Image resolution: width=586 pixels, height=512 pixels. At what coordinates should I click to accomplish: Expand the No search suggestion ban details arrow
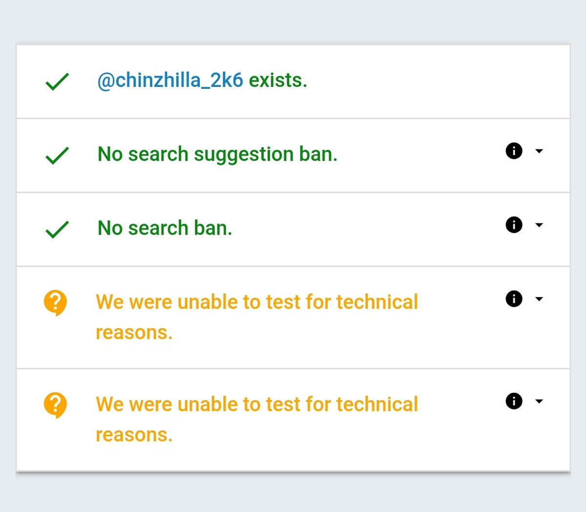pos(539,151)
